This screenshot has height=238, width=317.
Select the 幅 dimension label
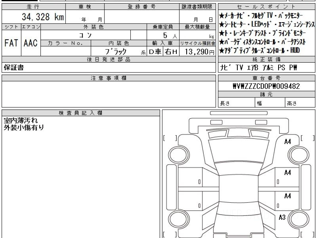(259, 104)
